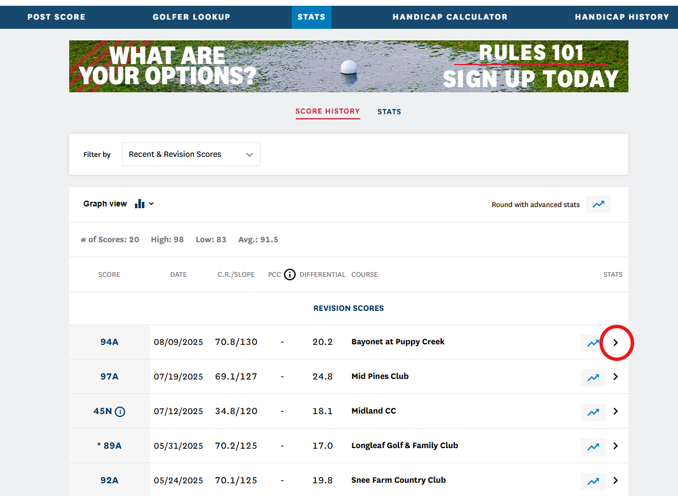Image resolution: width=678 pixels, height=496 pixels.
Task: Click advanced stats icon for Midland CC round
Action: coord(593,412)
